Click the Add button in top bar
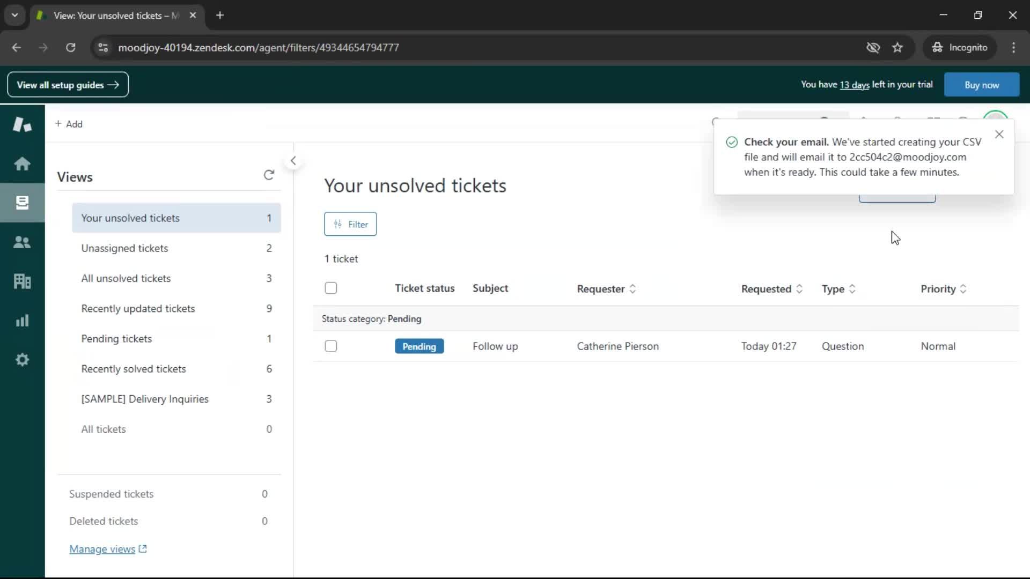 pos(69,124)
